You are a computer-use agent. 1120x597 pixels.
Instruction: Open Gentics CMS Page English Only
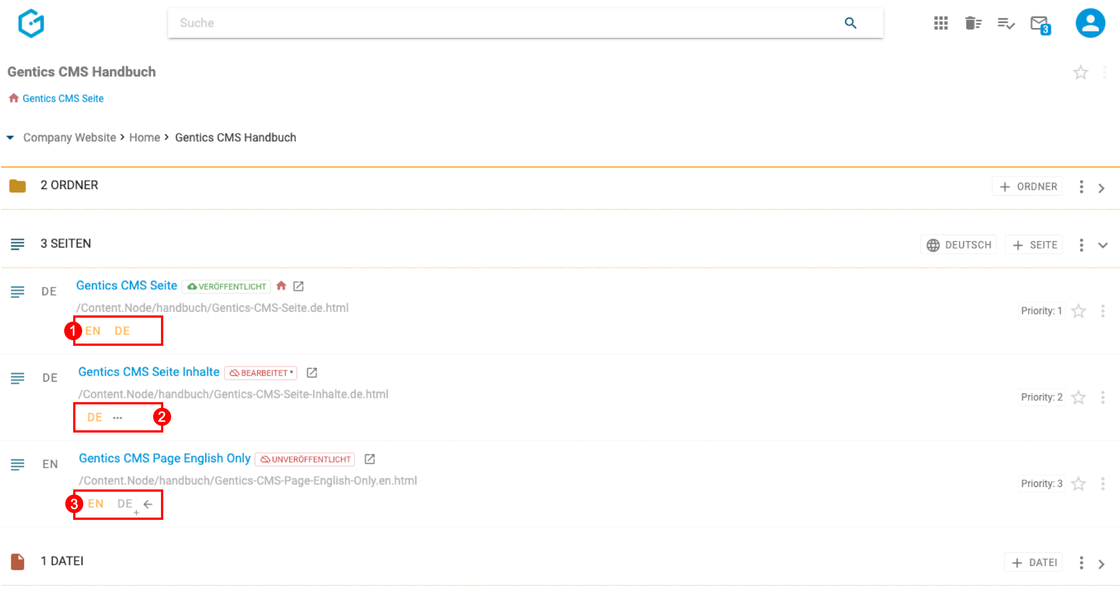tap(164, 458)
